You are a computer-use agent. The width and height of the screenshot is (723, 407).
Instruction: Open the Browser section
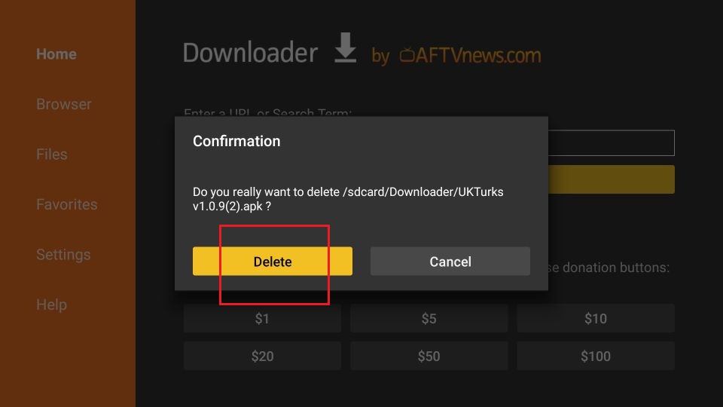tap(63, 104)
